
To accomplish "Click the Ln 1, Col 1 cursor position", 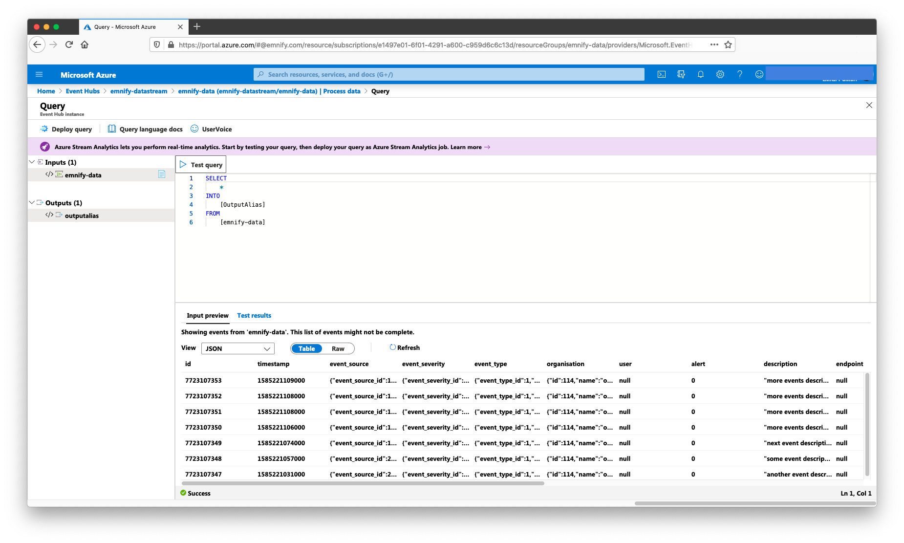I will pos(856,493).
